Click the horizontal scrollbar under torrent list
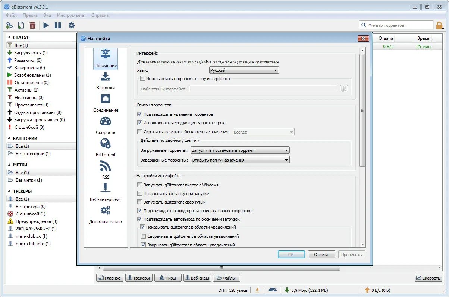The image size is (449, 297). (x=222, y=268)
